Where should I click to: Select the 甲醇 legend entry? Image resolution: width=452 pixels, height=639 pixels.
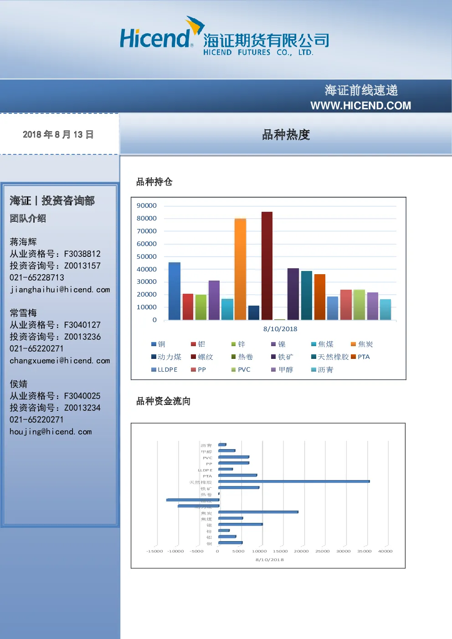[282, 370]
